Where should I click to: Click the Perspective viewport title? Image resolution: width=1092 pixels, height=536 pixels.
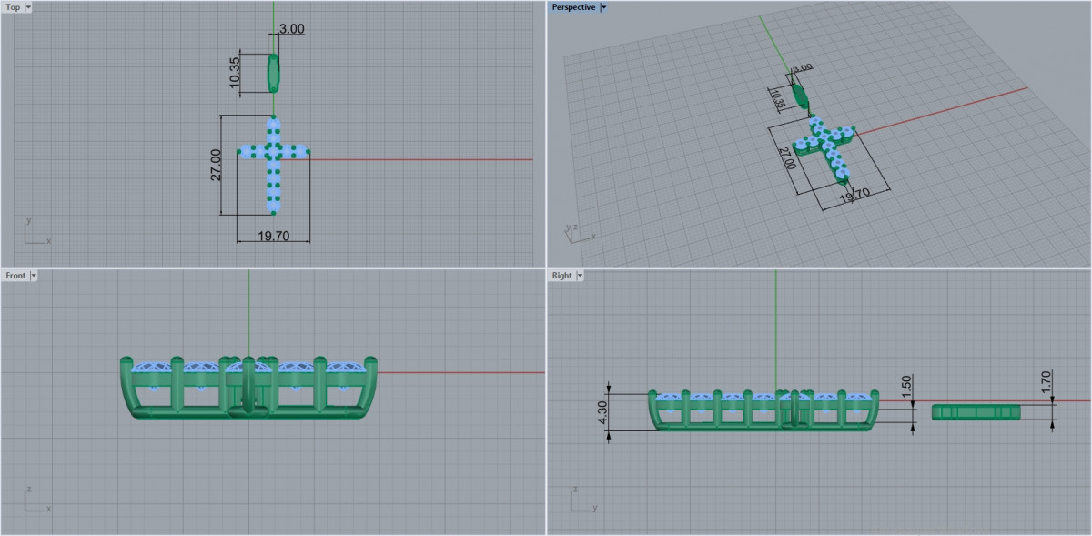pyautogui.click(x=573, y=7)
